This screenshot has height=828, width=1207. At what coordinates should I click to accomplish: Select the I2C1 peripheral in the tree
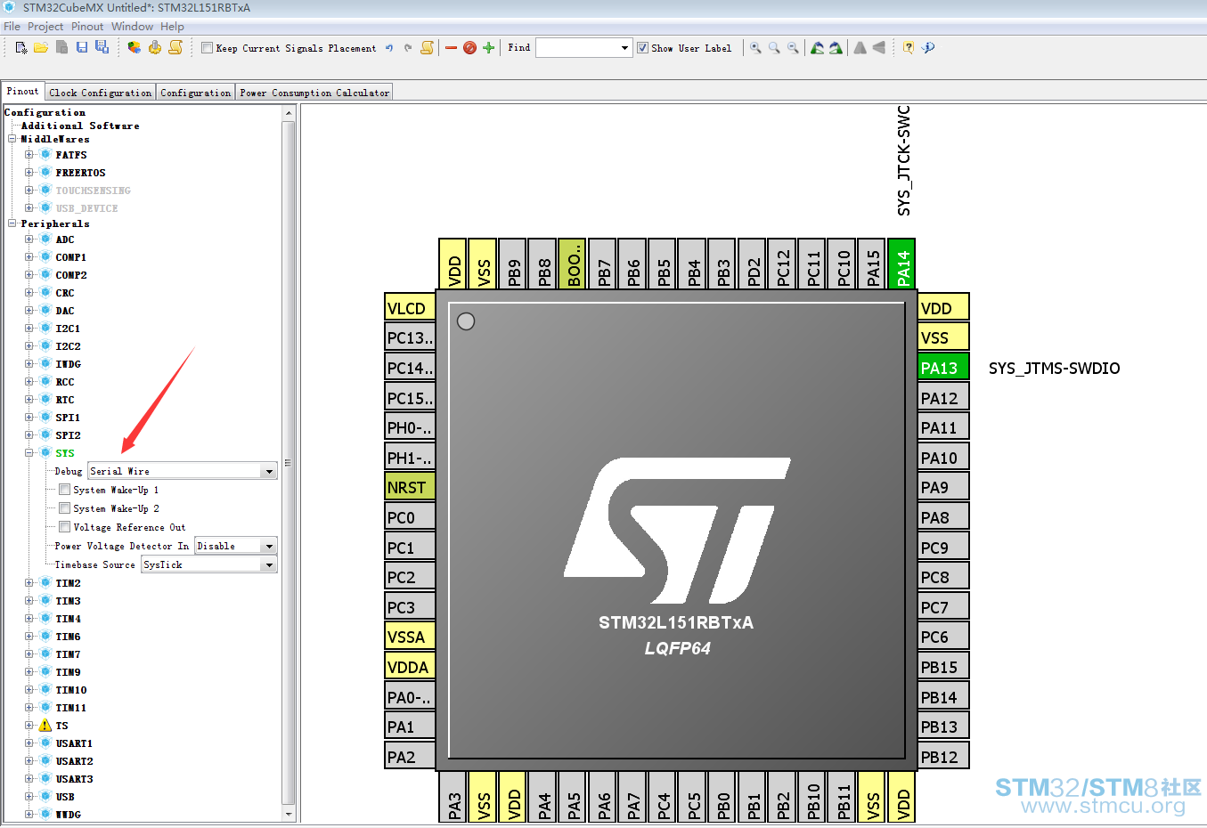68,329
